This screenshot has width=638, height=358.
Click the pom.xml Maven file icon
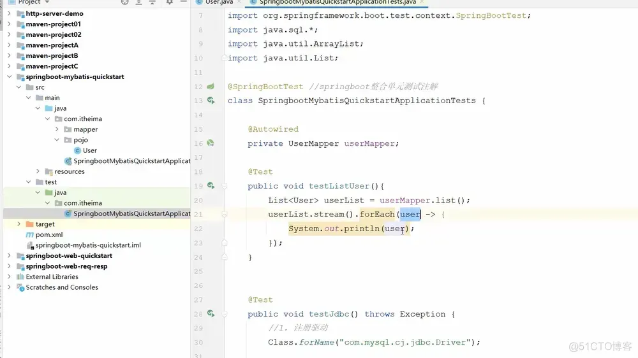pyautogui.click(x=30, y=234)
